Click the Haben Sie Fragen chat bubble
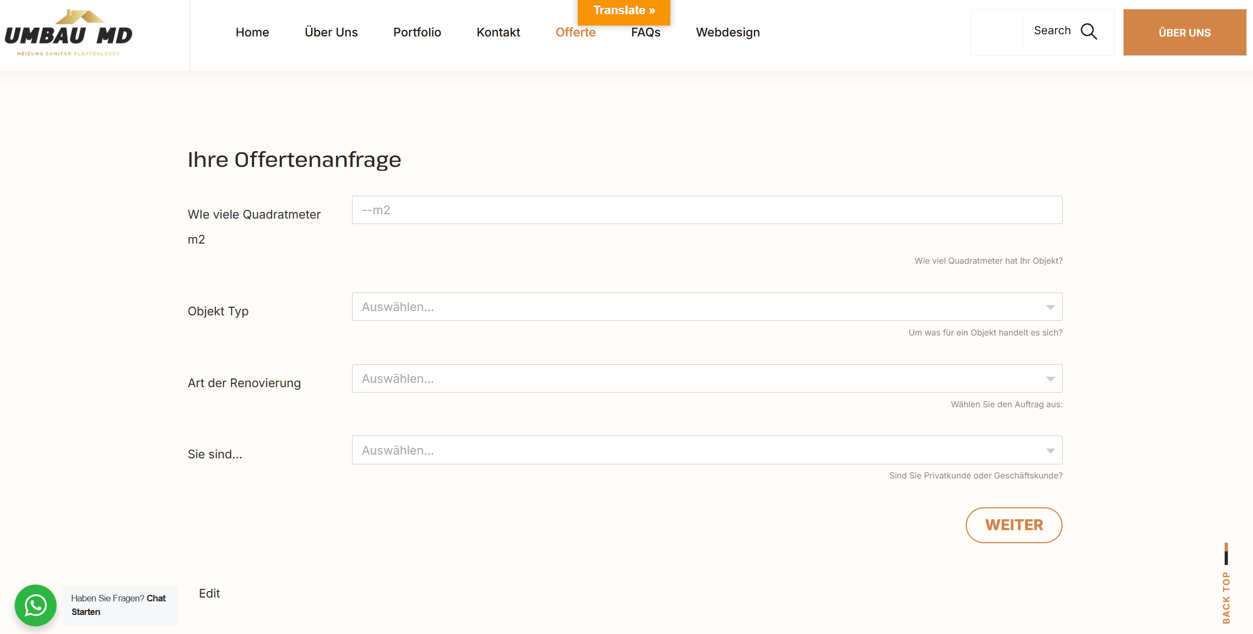Screen dimensions: 1253x634 pyautogui.click(x=119, y=605)
